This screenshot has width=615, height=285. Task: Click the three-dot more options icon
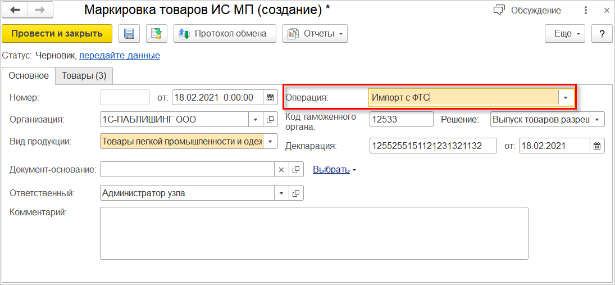[586, 11]
